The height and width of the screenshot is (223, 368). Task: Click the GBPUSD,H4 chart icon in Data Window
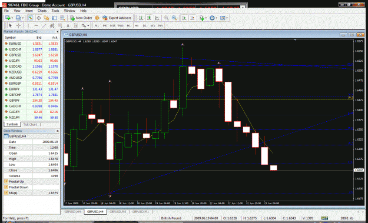pos(6,136)
